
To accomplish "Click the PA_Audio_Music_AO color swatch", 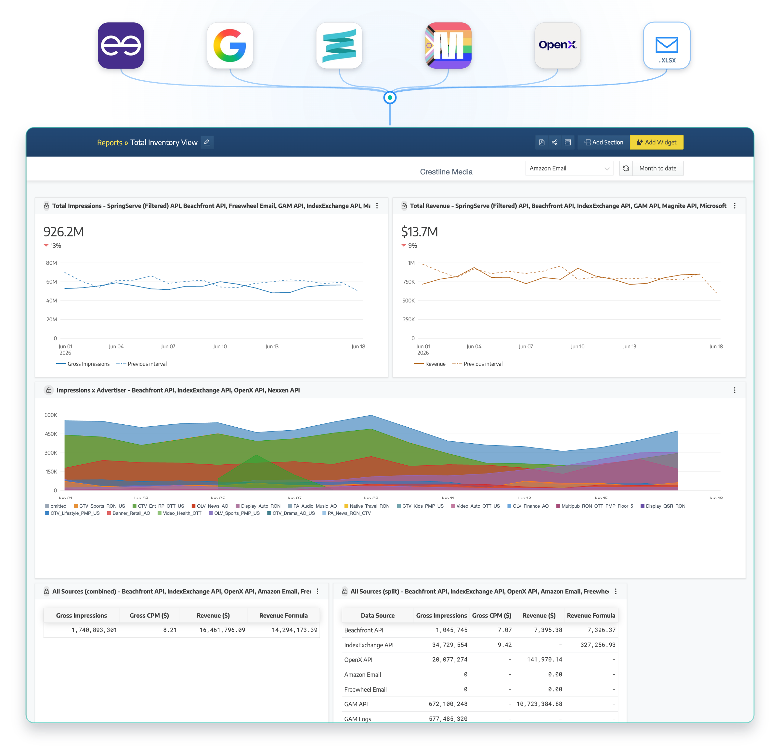I will coord(290,506).
